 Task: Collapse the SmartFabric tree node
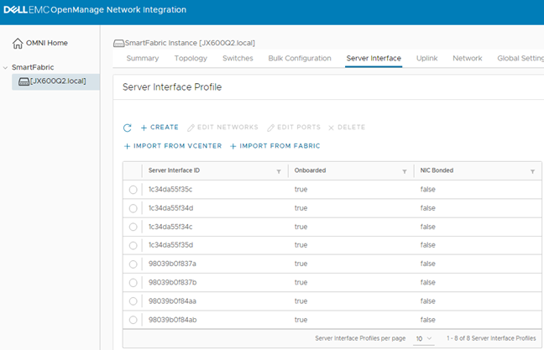click(6, 67)
